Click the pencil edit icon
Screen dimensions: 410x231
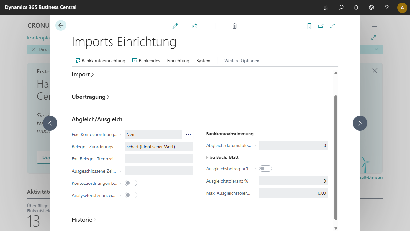175,26
